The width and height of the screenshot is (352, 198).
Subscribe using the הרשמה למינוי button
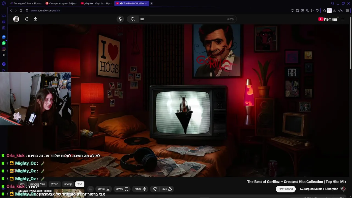[286, 189]
